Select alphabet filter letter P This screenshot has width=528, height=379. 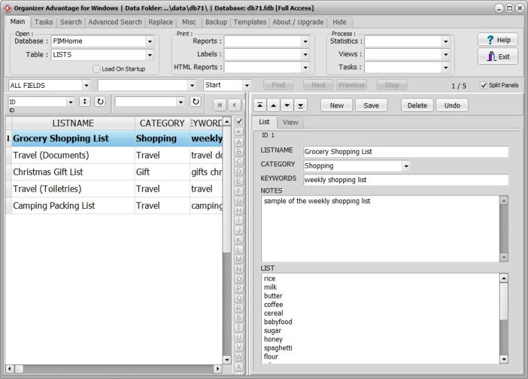239,289
